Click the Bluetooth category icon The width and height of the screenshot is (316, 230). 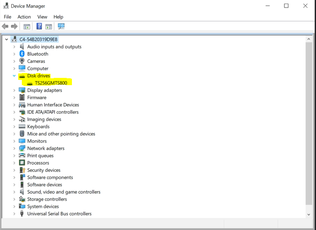point(22,54)
